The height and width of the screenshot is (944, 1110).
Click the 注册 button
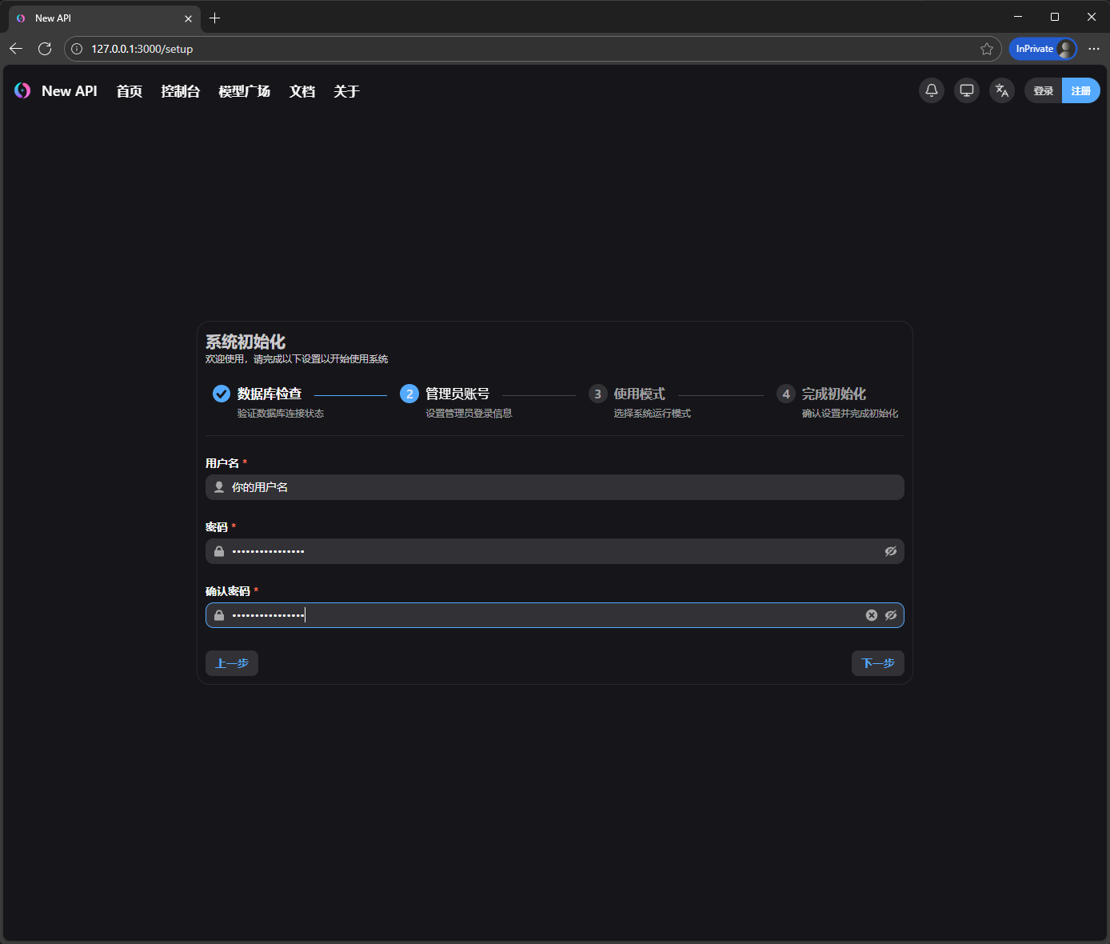coord(1080,90)
